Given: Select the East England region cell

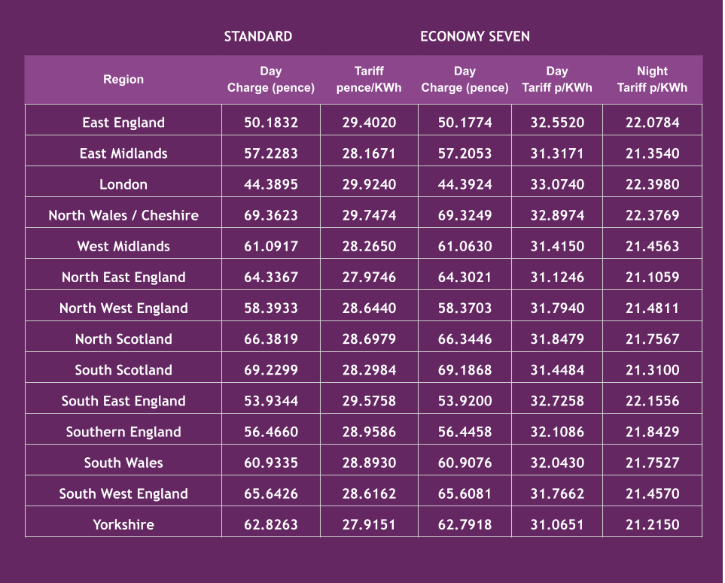Looking at the screenshot, I should tap(123, 123).
